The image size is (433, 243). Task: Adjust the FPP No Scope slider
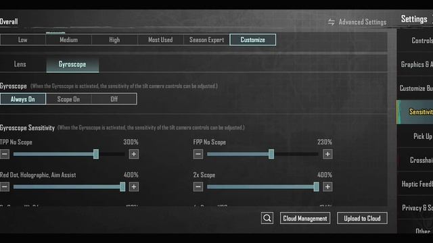[263, 154]
